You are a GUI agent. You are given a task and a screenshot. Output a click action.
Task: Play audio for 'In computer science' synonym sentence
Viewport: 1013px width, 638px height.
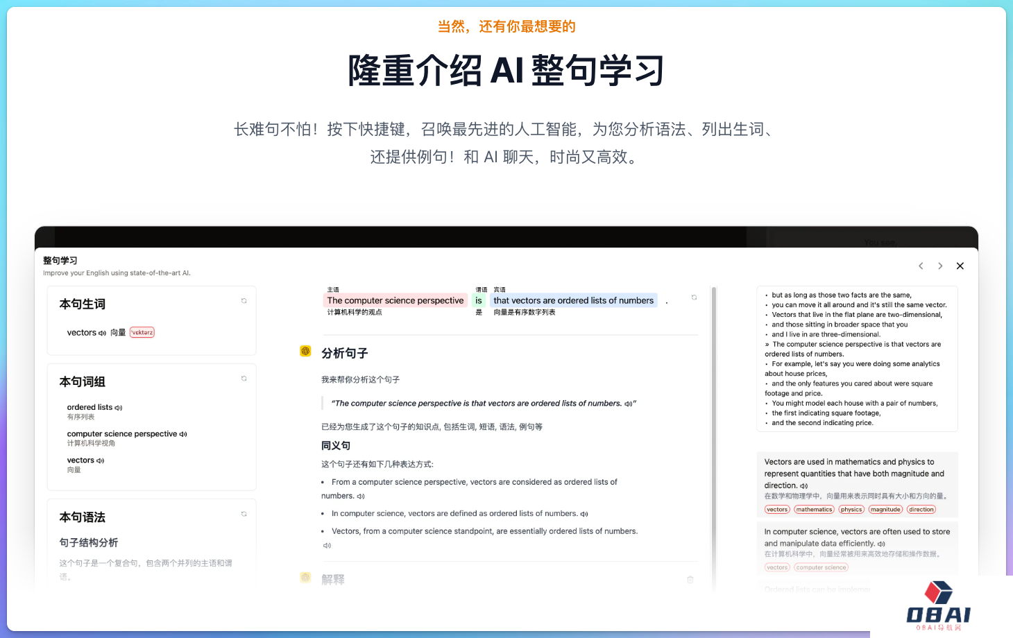[584, 514]
